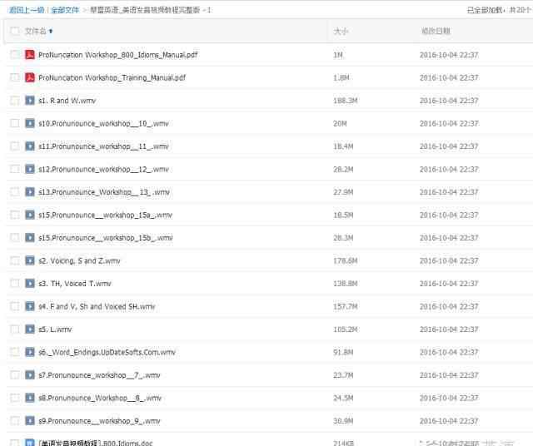Click video icon for s6 Word_Endings file
The width and height of the screenshot is (533, 446).
pyautogui.click(x=30, y=352)
